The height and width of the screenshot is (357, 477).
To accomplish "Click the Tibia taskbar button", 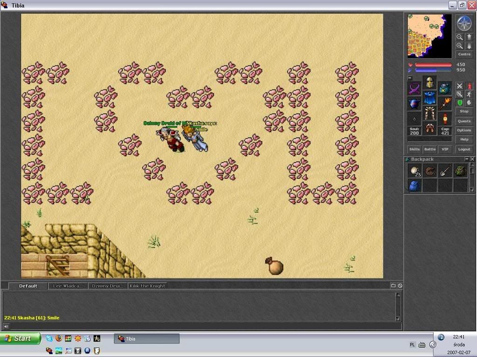I will [147, 339].
